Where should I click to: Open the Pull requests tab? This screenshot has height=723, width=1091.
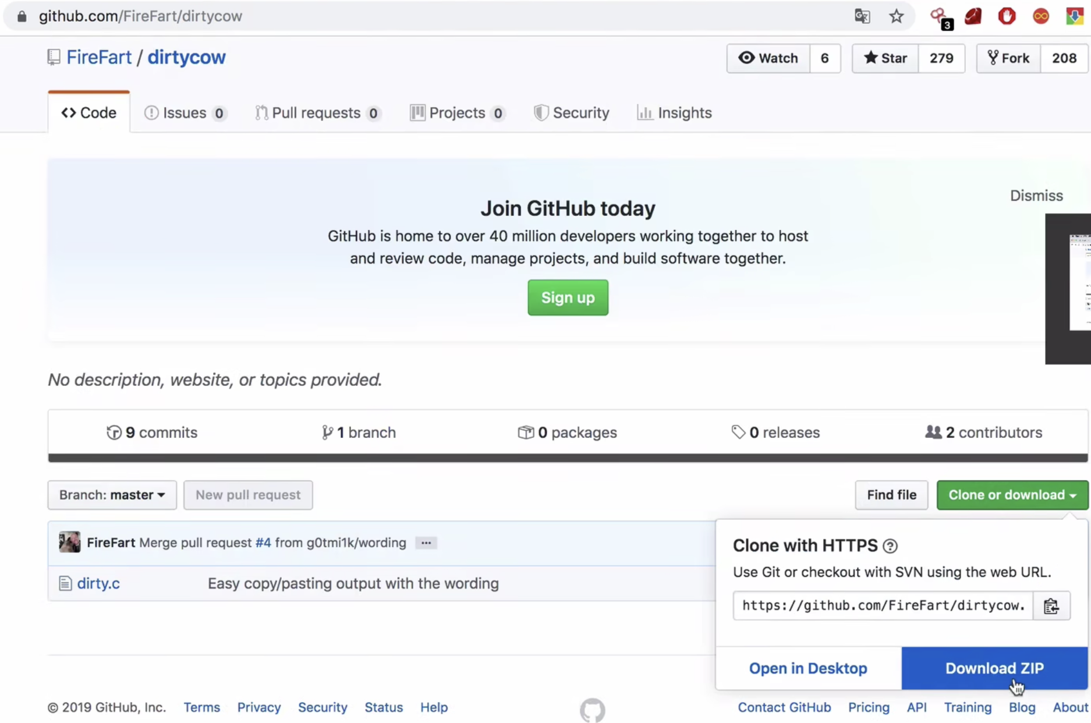[x=316, y=113]
